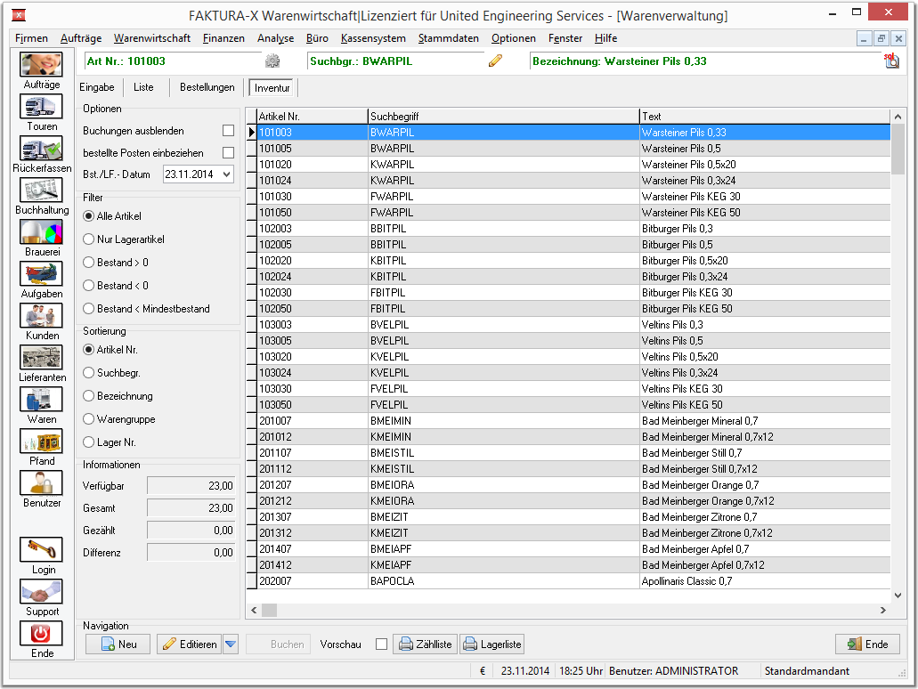Screen dimensions: 918x689
Task: Click the Editieren button
Action: point(189,644)
